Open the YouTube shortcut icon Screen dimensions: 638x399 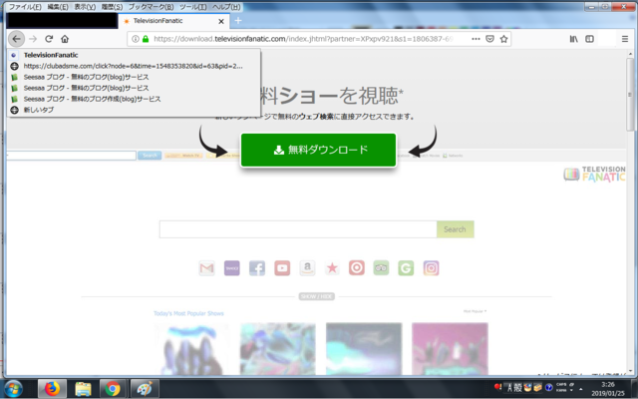click(x=282, y=268)
